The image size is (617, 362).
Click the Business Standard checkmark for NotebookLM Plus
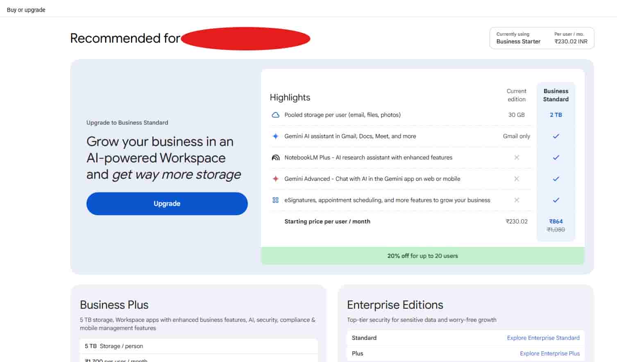556,157
